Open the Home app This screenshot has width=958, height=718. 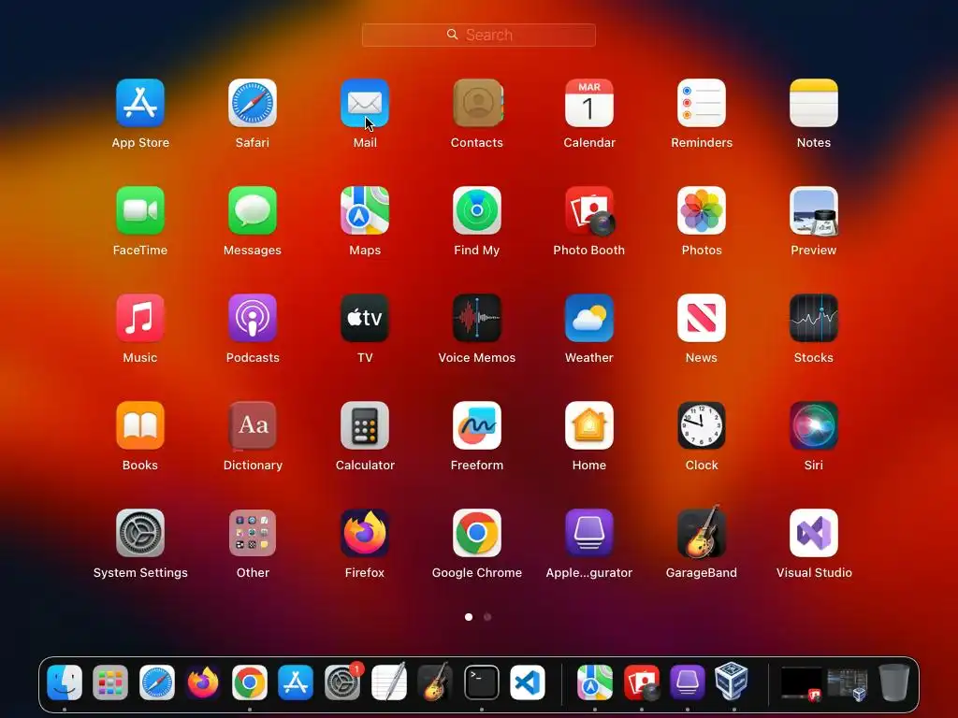589,425
